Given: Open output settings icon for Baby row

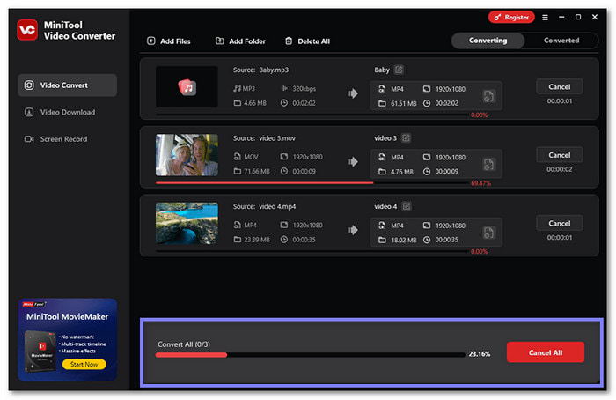Looking at the screenshot, I should click(488, 96).
